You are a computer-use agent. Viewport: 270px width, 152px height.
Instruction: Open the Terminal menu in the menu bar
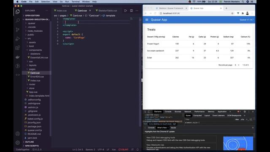[x=76, y=2]
